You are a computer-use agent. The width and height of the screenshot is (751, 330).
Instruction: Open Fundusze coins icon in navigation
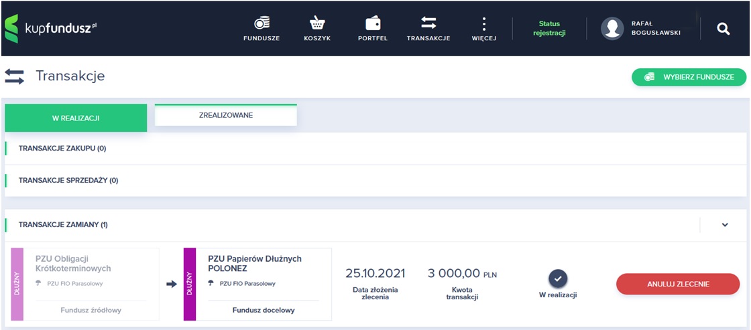click(261, 23)
